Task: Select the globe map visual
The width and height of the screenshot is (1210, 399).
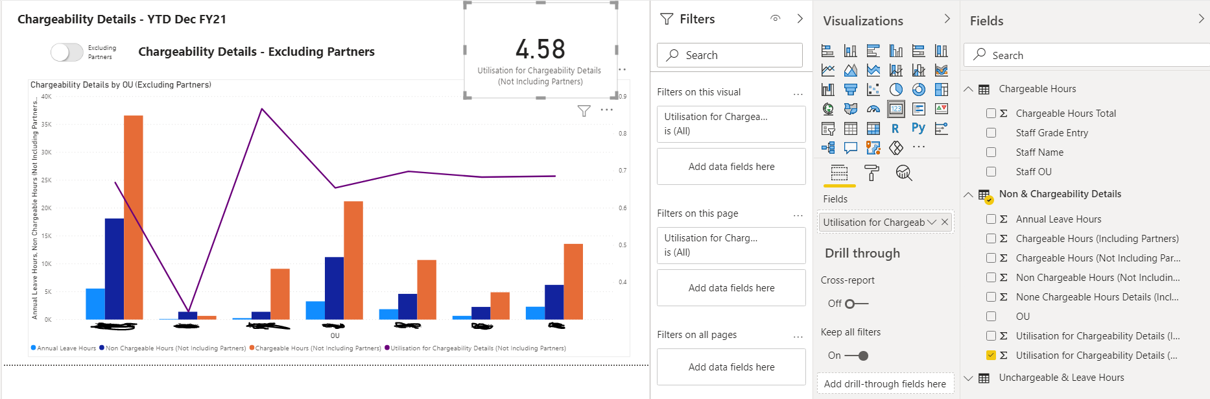Action: tap(828, 109)
